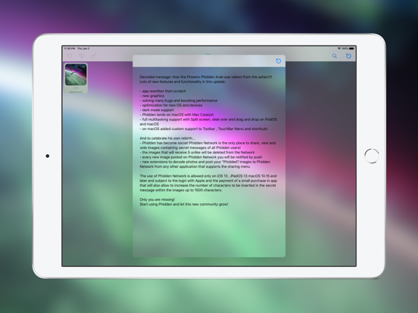Open the aurora image thumbnail
Image resolution: width=418 pixels, height=313 pixels.
(76, 75)
